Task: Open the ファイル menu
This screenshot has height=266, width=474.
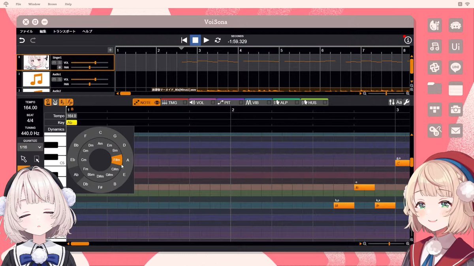Action: (x=26, y=31)
